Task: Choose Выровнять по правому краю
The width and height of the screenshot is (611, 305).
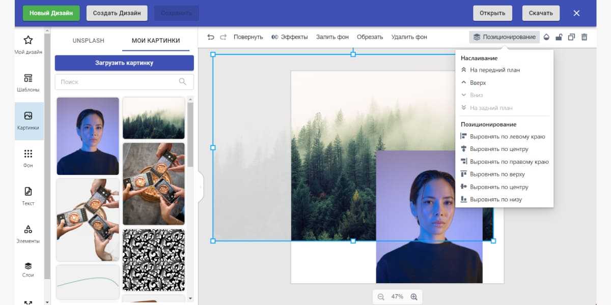Action: (x=504, y=162)
